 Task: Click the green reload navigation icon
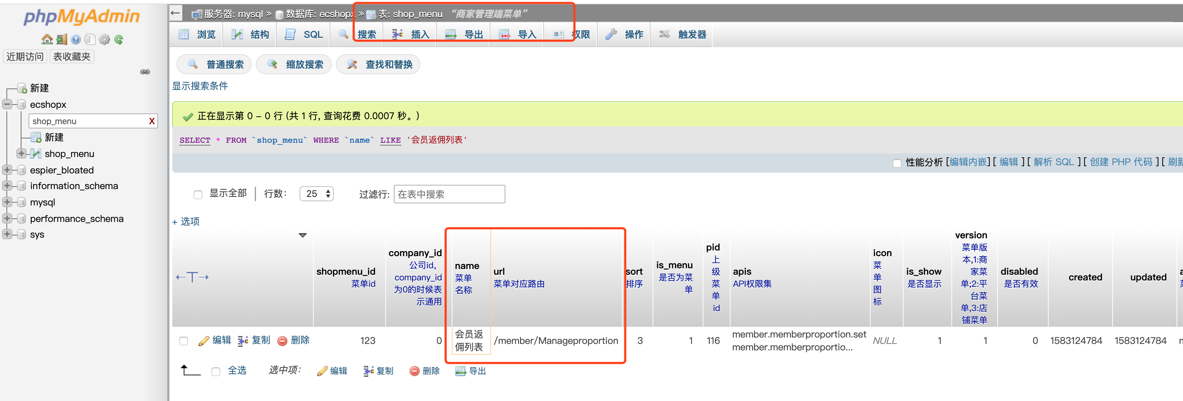click(x=119, y=40)
